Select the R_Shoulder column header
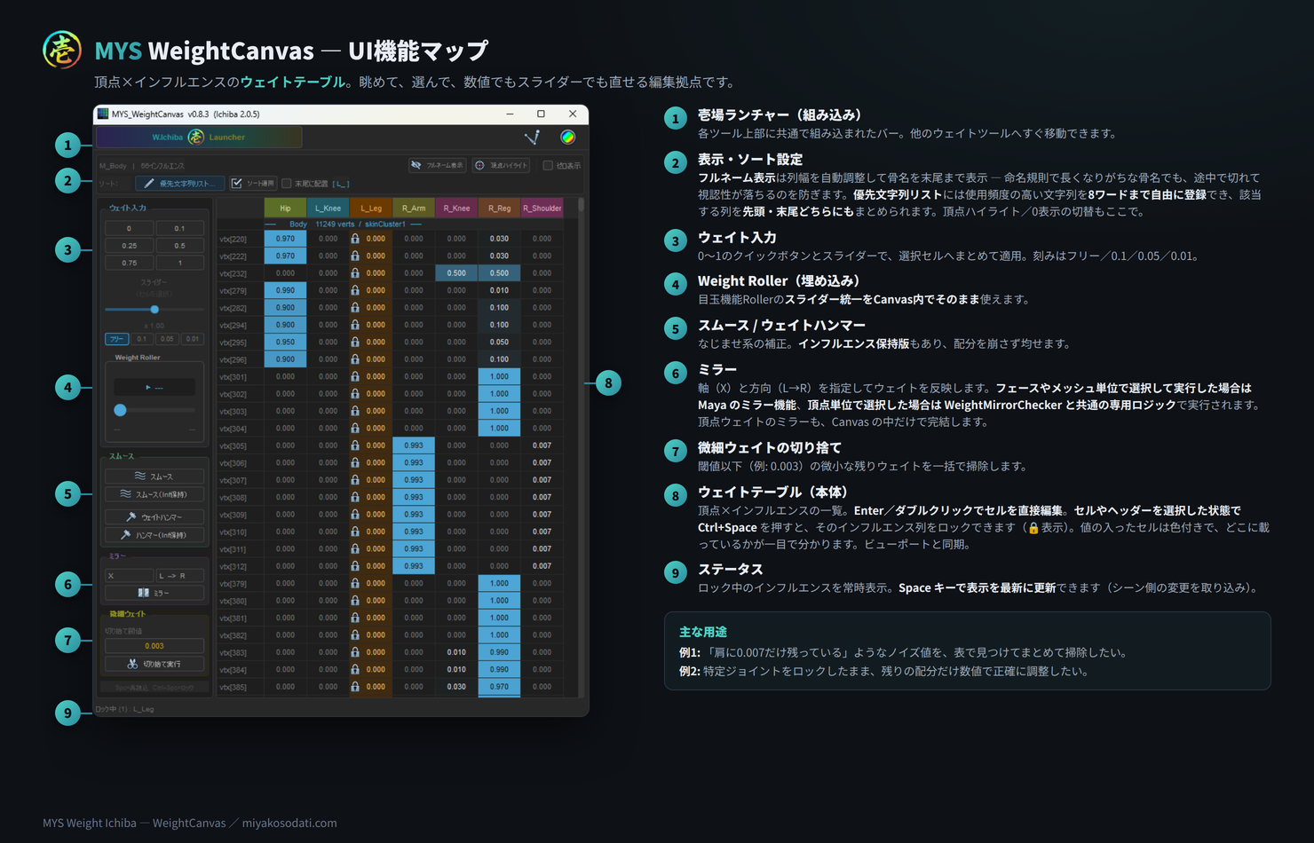Screen dimensions: 1314x843 (542, 208)
